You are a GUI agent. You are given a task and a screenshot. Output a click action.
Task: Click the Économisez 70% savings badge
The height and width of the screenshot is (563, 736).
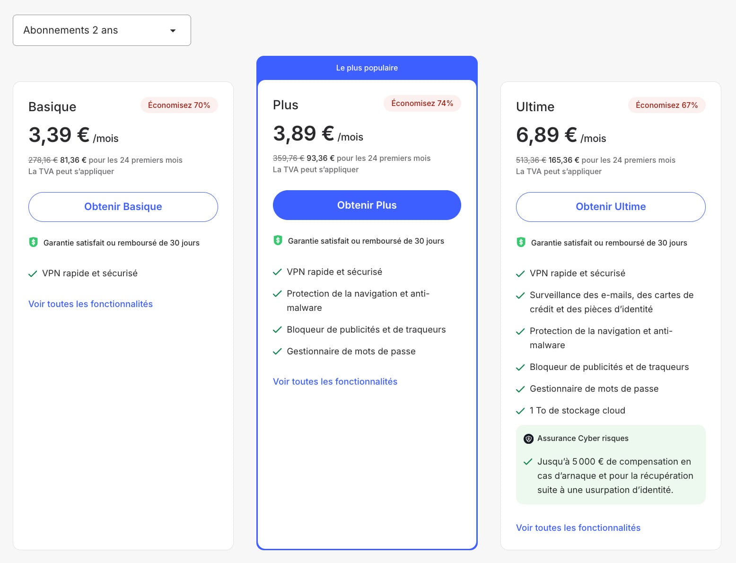pos(179,105)
